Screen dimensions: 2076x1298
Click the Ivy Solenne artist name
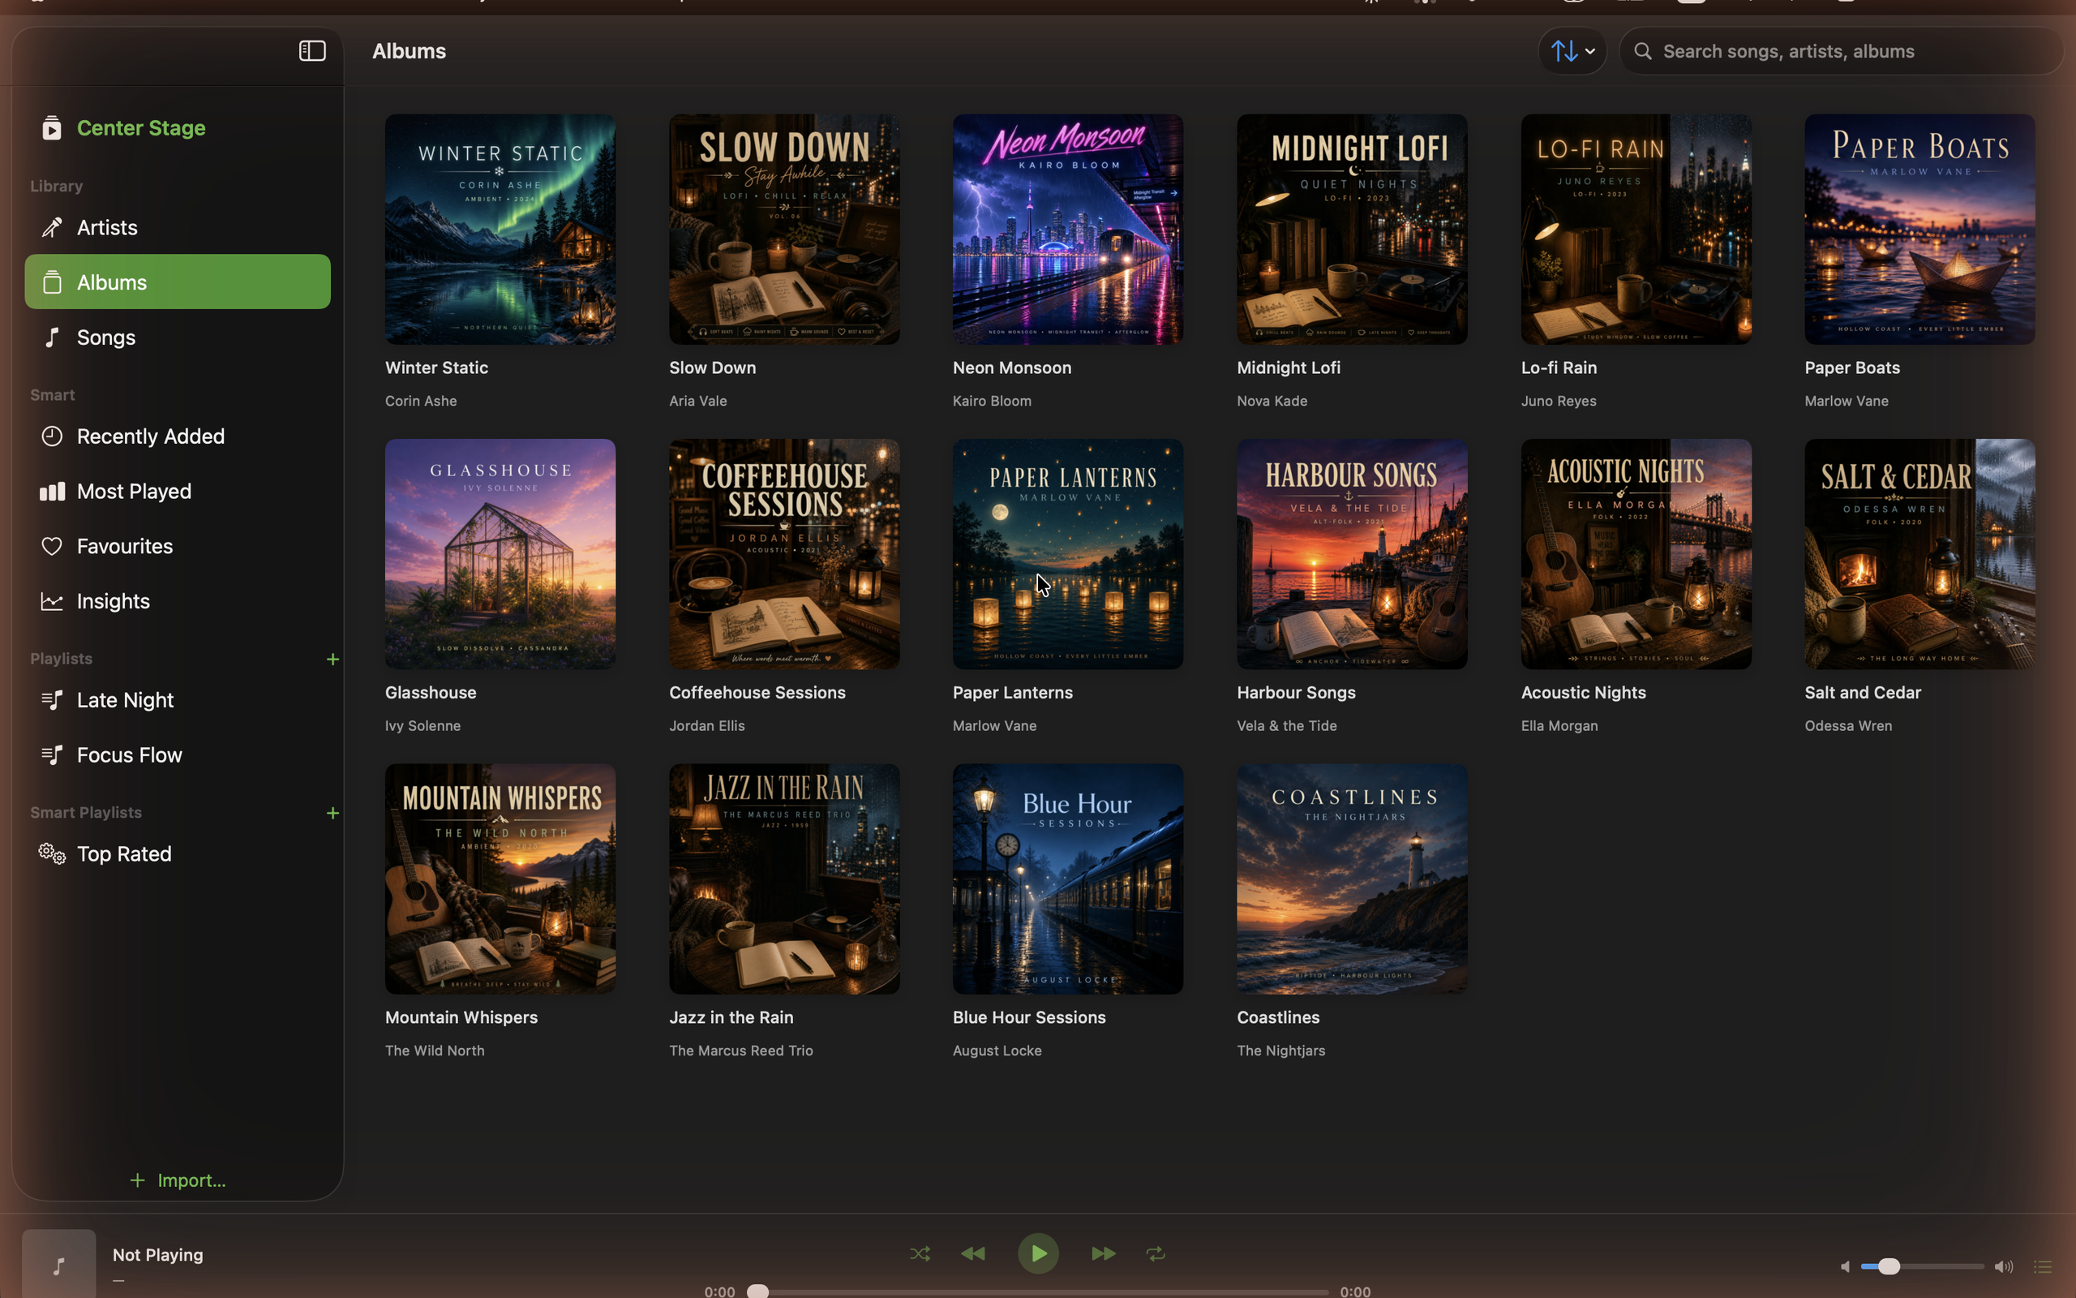coord(423,725)
